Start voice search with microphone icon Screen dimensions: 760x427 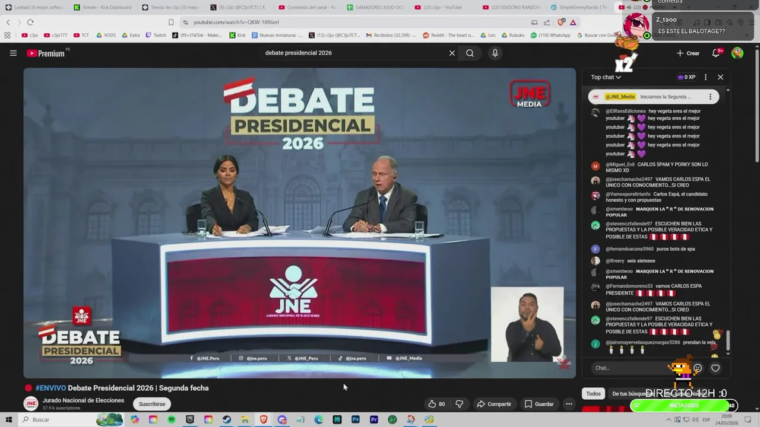click(x=495, y=53)
